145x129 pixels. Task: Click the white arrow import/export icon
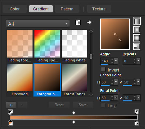[89, 22]
